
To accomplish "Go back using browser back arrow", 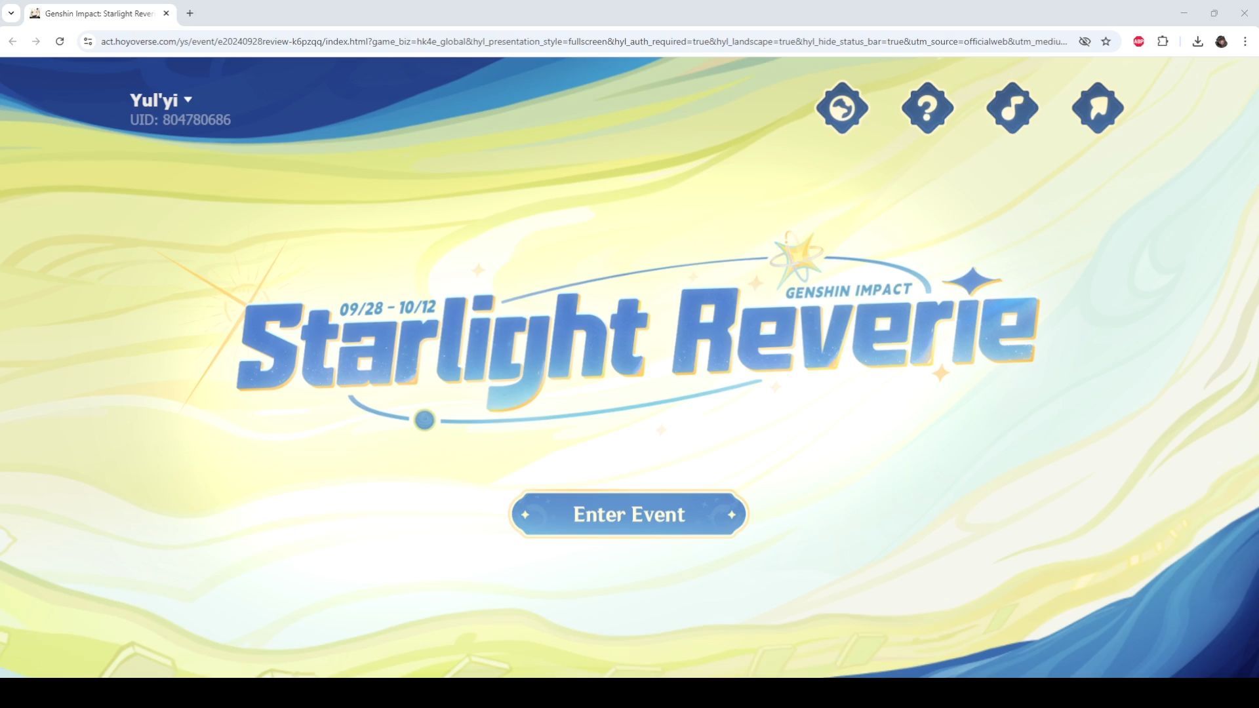I will pos(12,41).
